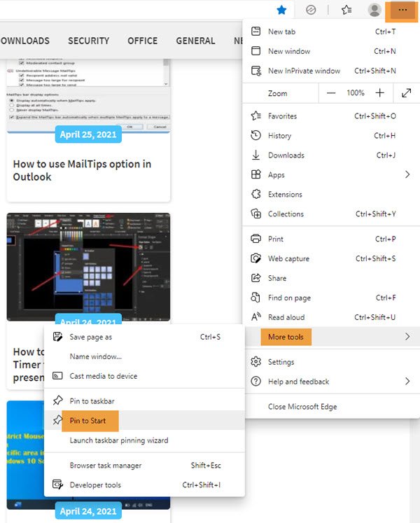
Task: Click the Cast media to device icon
Action: [x=57, y=376]
